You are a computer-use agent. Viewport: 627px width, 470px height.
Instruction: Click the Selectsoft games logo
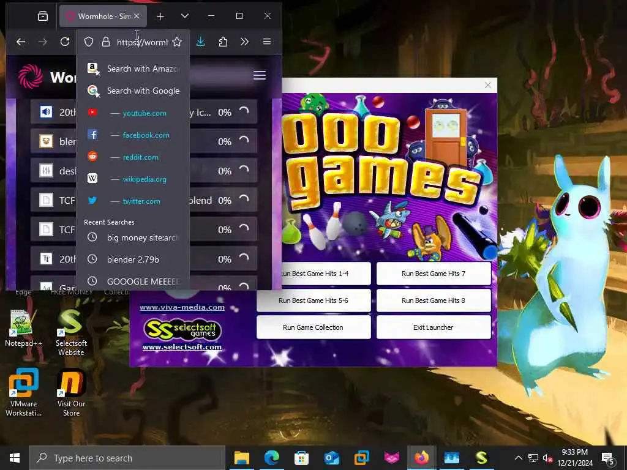tap(182, 330)
